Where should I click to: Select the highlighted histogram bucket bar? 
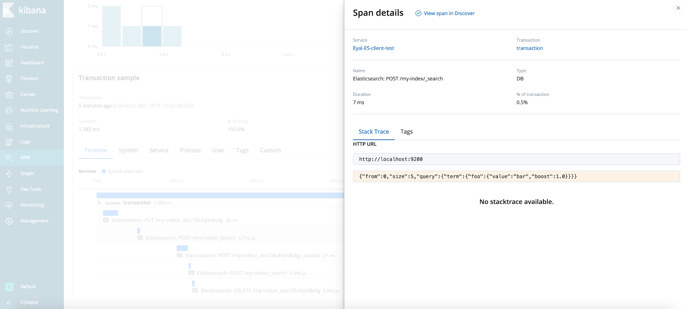[x=152, y=36]
